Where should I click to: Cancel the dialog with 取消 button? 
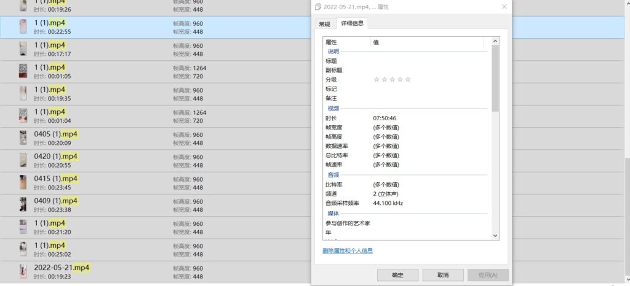pyautogui.click(x=443, y=275)
